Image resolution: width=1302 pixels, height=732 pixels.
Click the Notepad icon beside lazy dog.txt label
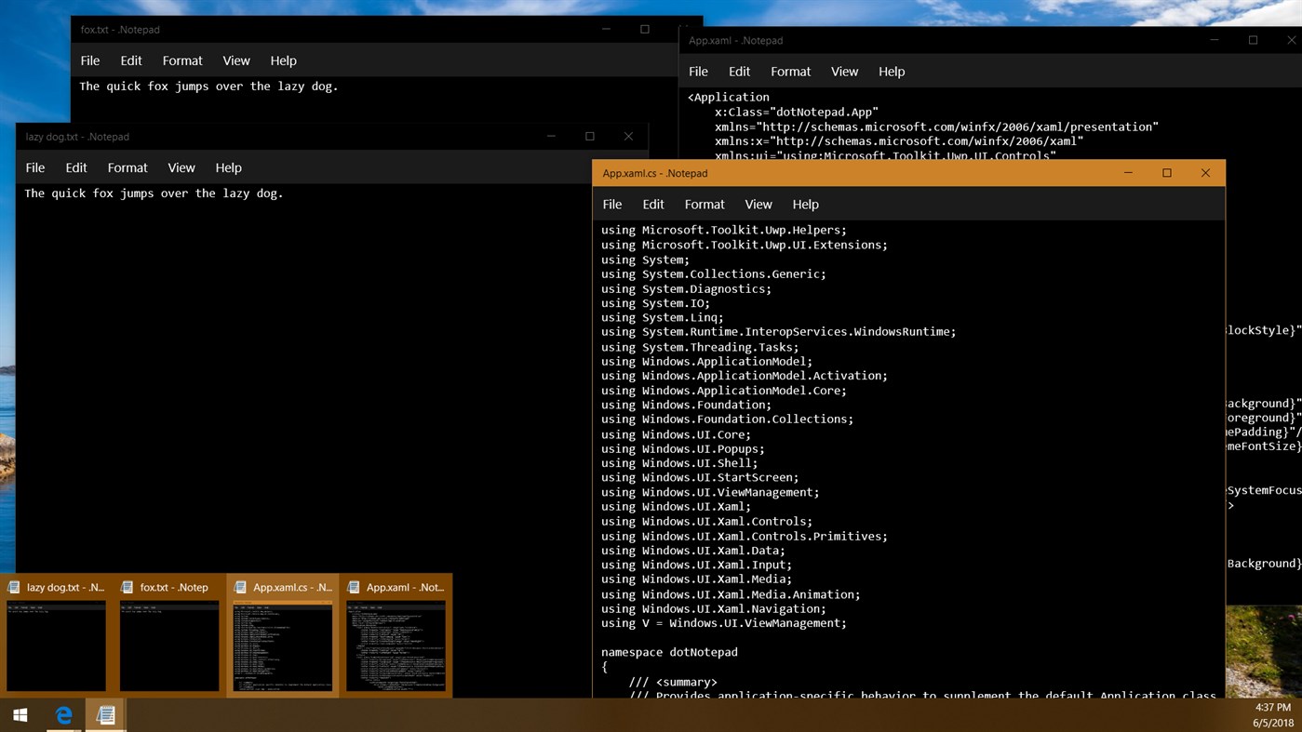tap(12, 587)
